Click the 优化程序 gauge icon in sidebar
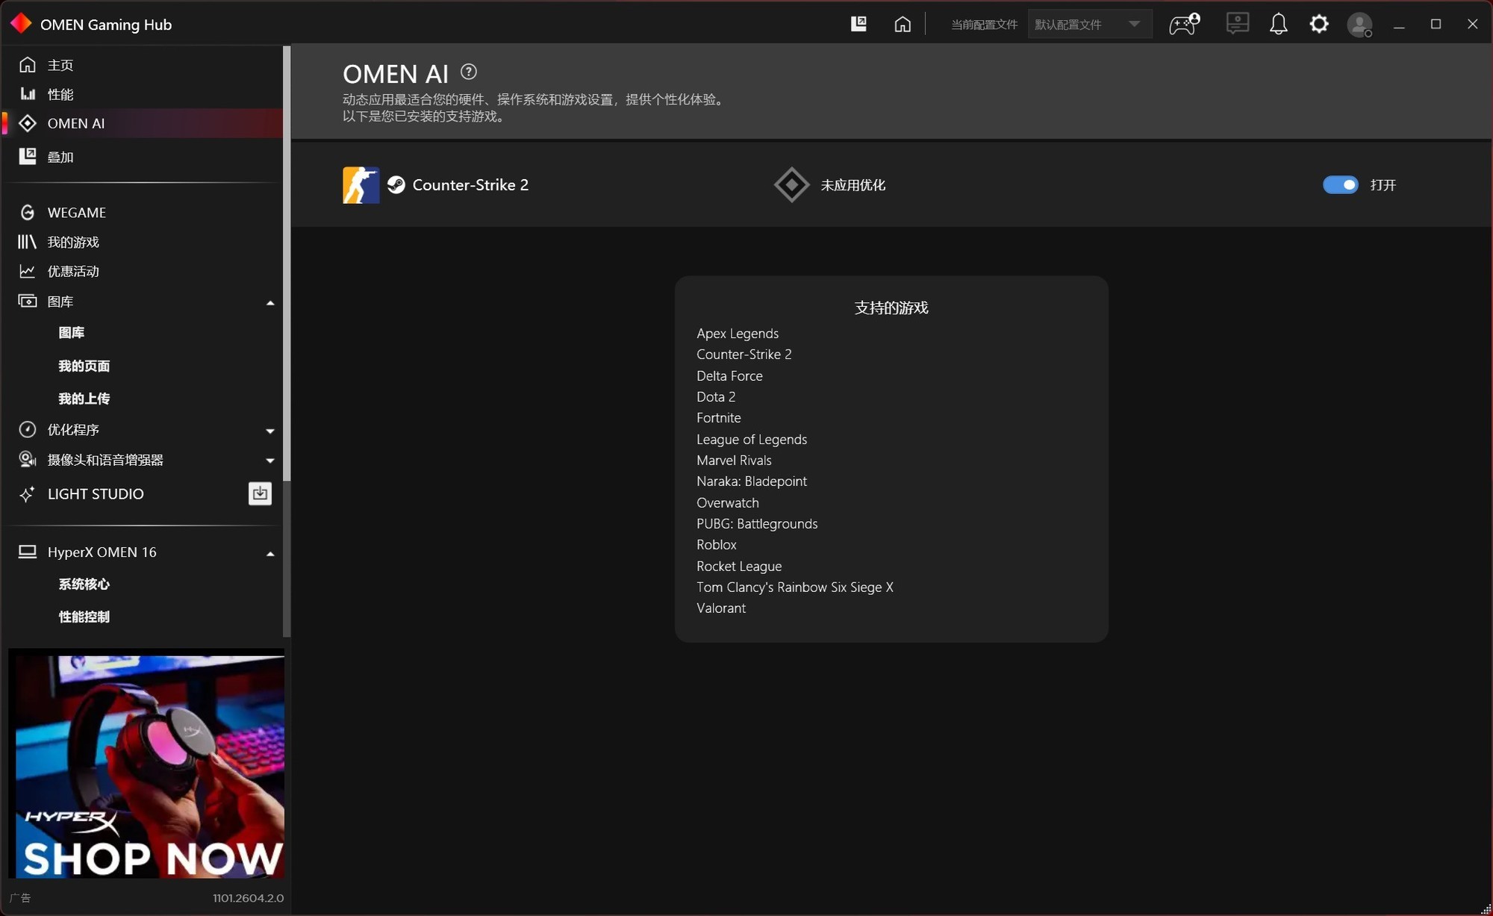Screen dimensions: 1493x916 (28, 429)
